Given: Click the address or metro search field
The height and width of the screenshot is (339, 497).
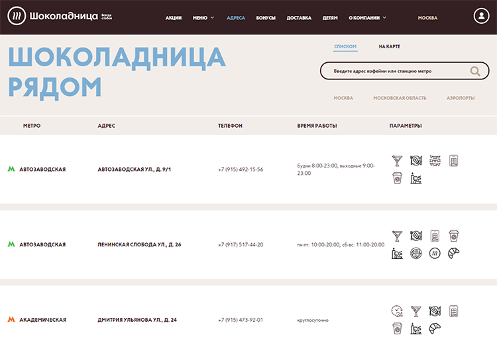Looking at the screenshot, I should click(x=404, y=71).
